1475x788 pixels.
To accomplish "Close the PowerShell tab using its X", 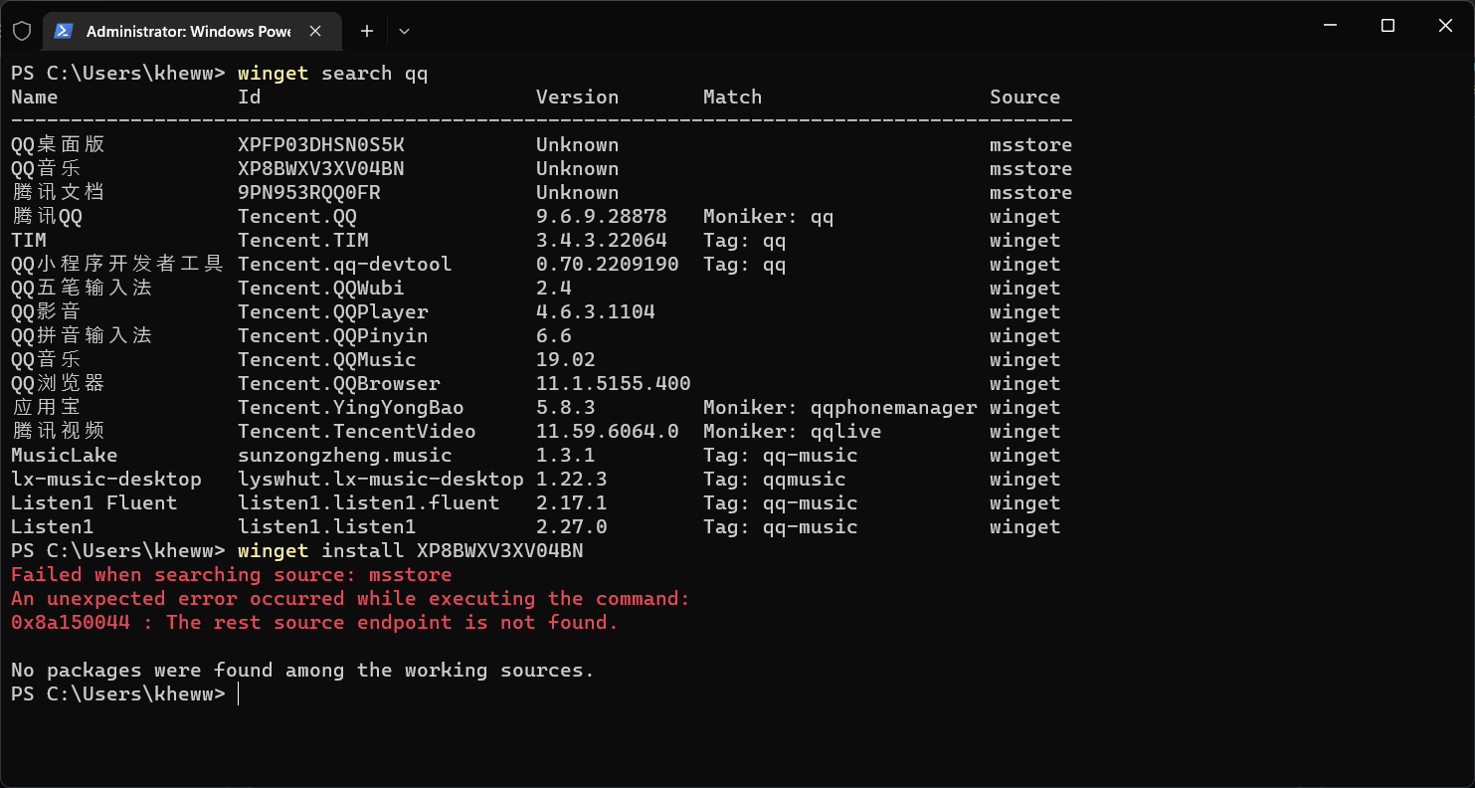I will click(315, 30).
